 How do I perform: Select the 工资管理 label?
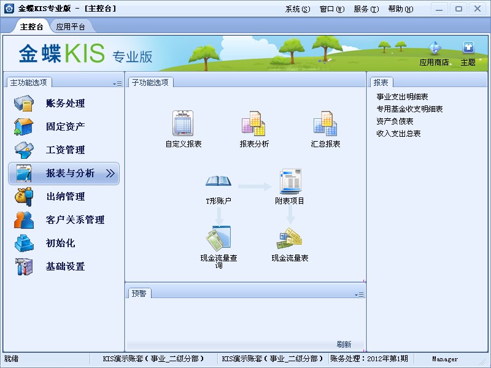click(x=65, y=150)
